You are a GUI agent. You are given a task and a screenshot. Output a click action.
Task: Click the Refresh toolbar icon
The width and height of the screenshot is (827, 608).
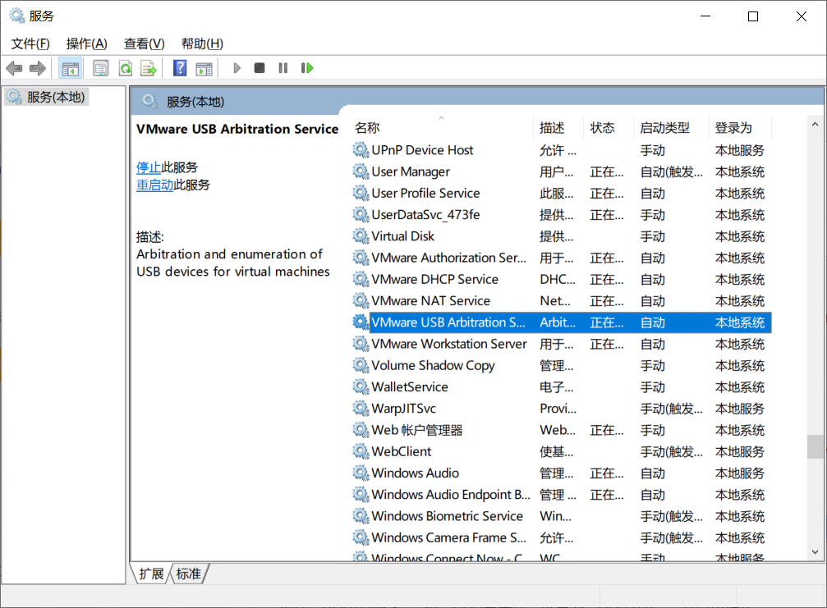pyautogui.click(x=125, y=68)
